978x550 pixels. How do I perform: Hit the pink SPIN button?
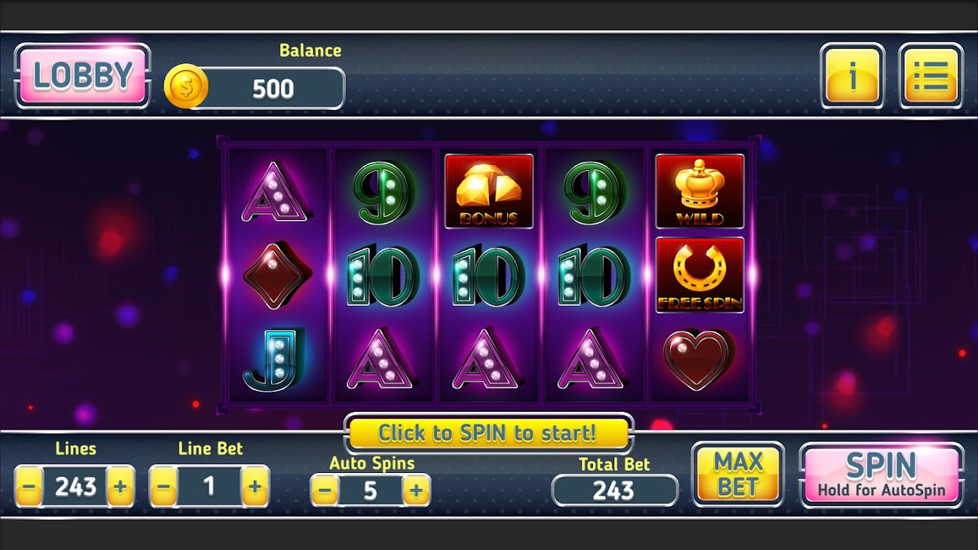881,475
